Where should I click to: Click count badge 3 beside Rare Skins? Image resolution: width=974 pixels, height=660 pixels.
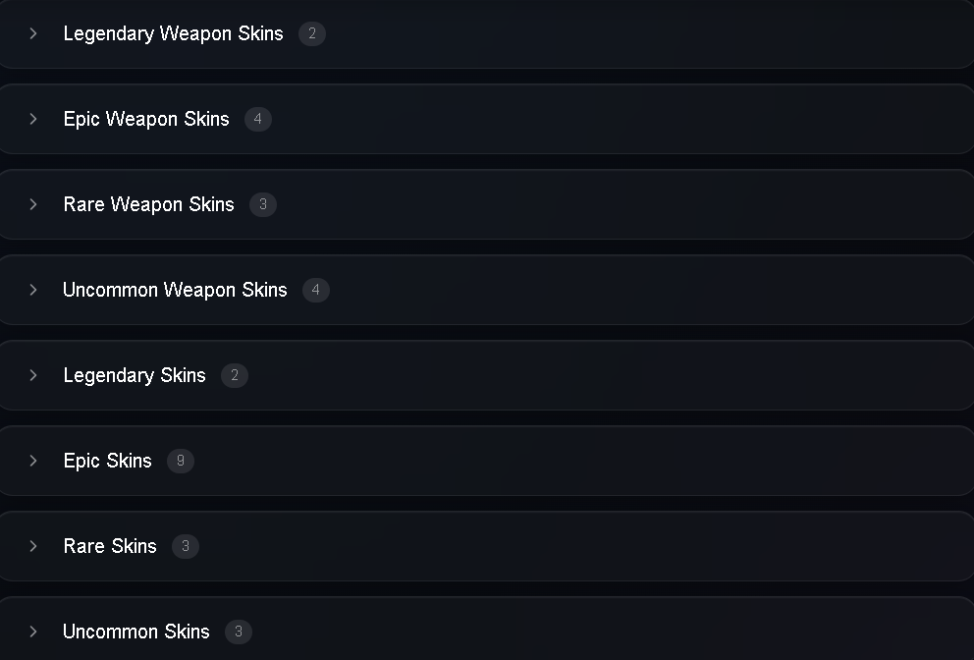pyautogui.click(x=186, y=546)
